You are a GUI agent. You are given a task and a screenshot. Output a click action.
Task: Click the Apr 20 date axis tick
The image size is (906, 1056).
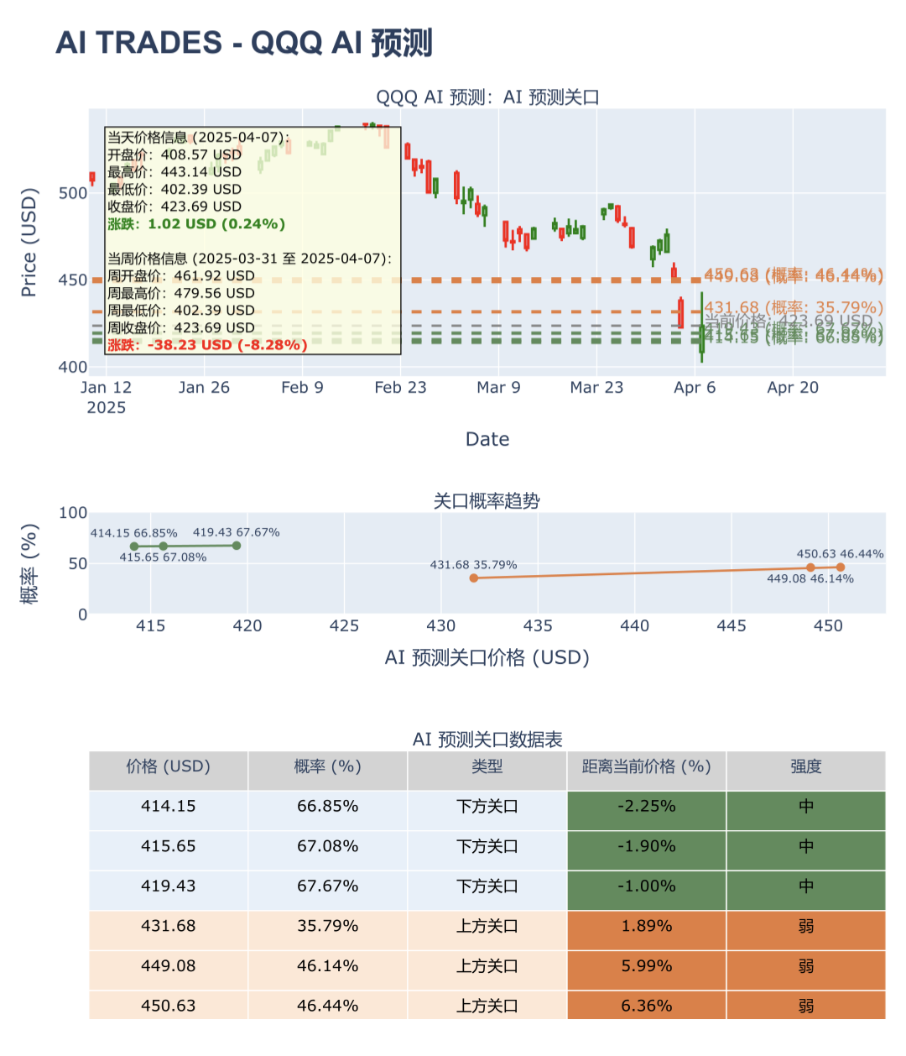[793, 388]
